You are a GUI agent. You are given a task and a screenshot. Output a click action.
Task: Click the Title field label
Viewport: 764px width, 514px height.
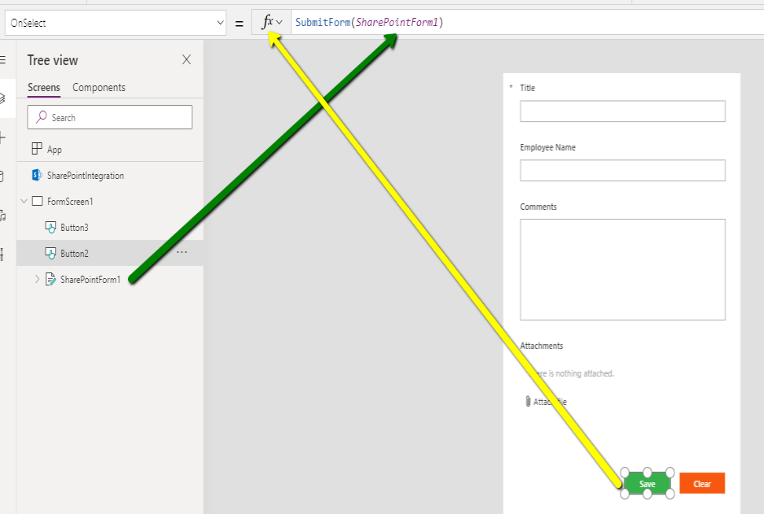point(527,88)
